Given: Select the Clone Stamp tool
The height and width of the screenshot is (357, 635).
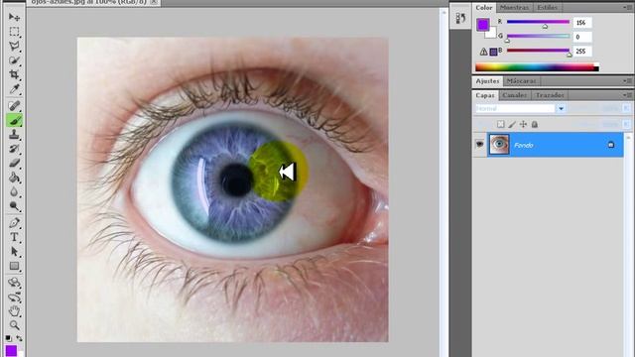Looking at the screenshot, I should tap(14, 135).
